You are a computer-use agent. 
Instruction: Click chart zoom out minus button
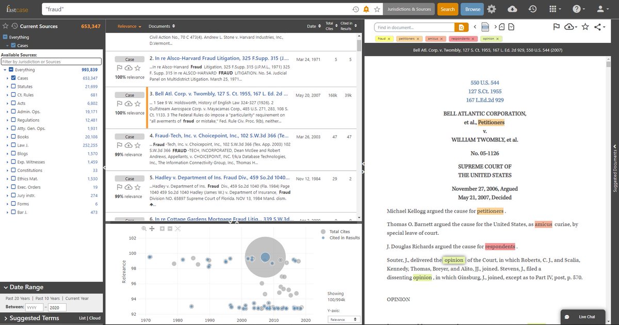pyautogui.click(x=170, y=228)
